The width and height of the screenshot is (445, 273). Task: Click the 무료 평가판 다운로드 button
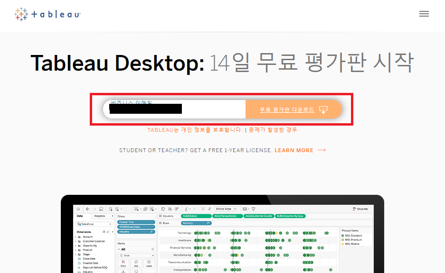point(294,109)
